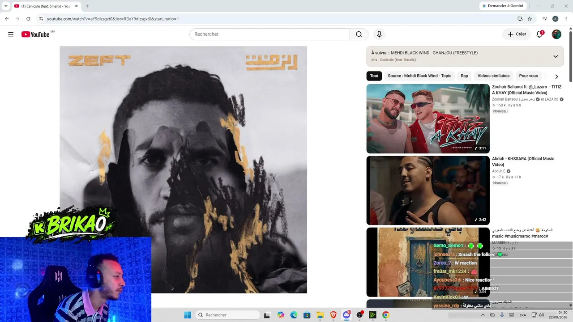Open Microsoft Edge from the taskbar
Image resolution: width=573 pixels, height=322 pixels.
coord(294,315)
